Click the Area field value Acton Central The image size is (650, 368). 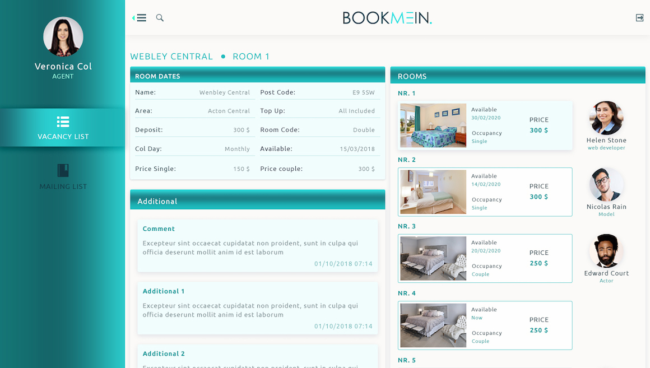click(229, 111)
